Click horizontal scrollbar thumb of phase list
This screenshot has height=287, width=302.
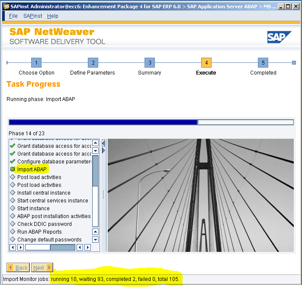(x=63, y=247)
